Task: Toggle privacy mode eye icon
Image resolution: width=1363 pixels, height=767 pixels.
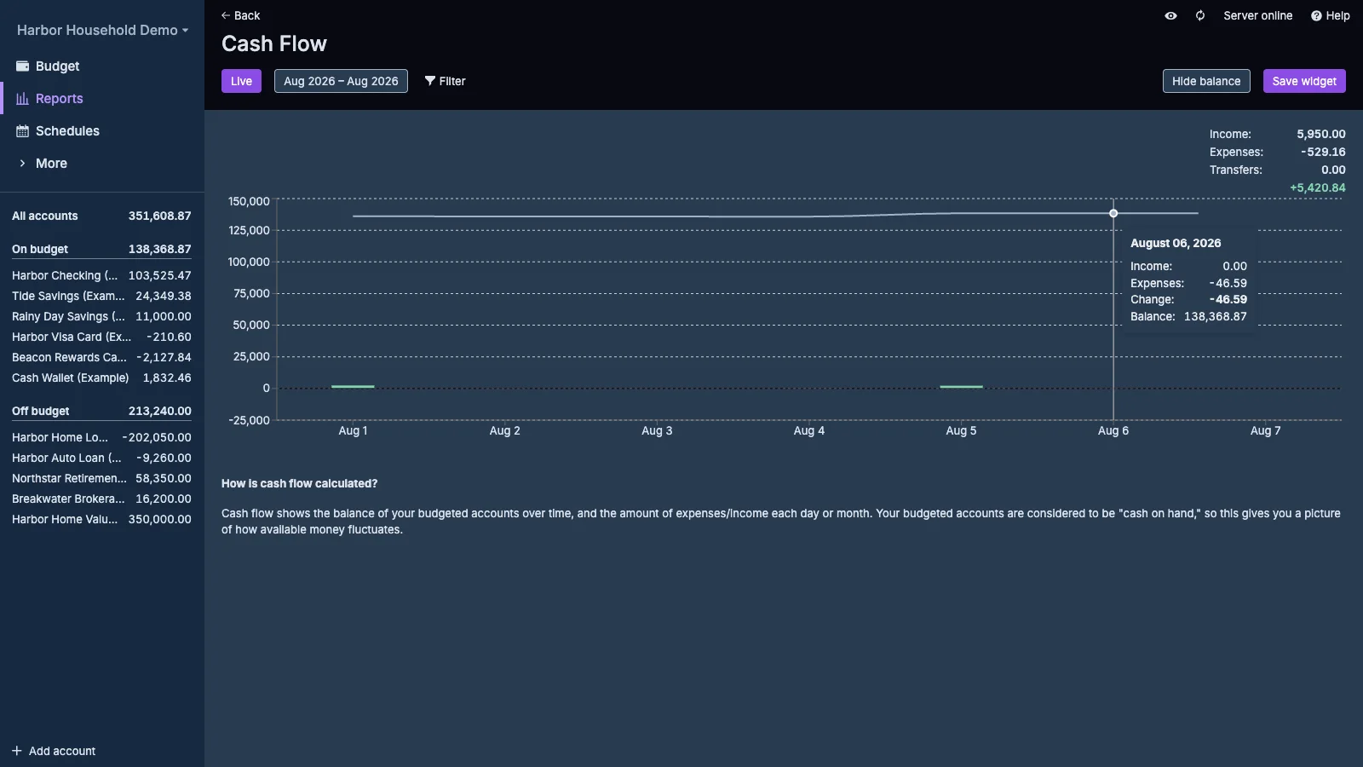Action: pyautogui.click(x=1171, y=15)
